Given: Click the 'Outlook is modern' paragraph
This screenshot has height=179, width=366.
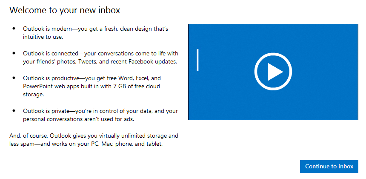Looking at the screenshot, I should 96,33.
